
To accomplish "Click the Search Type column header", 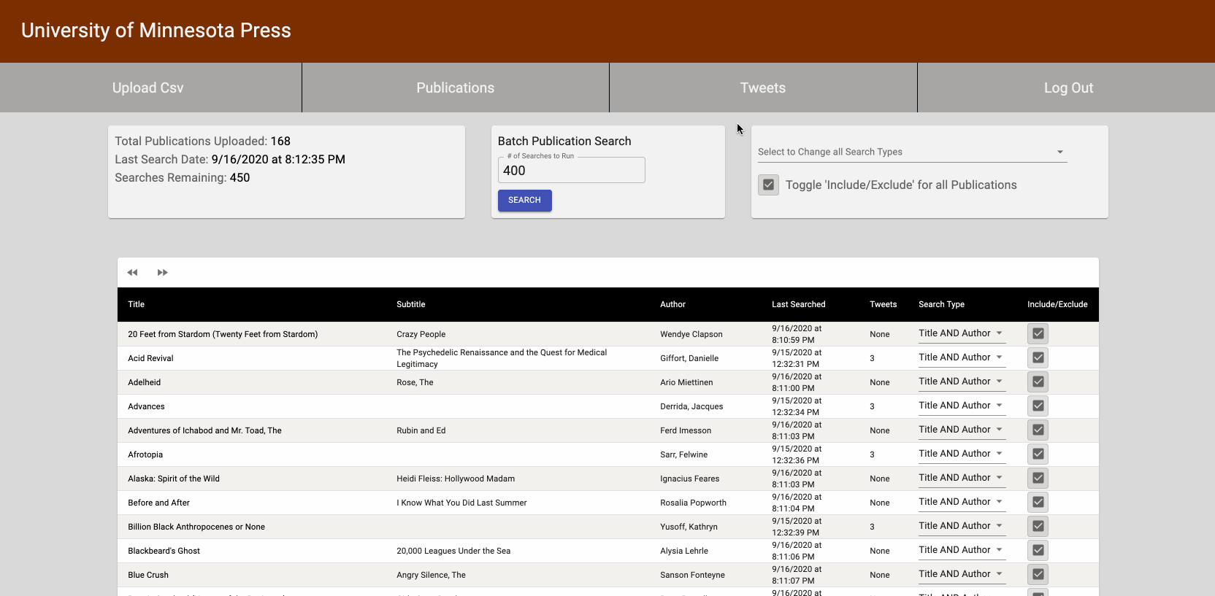I will click(942, 304).
